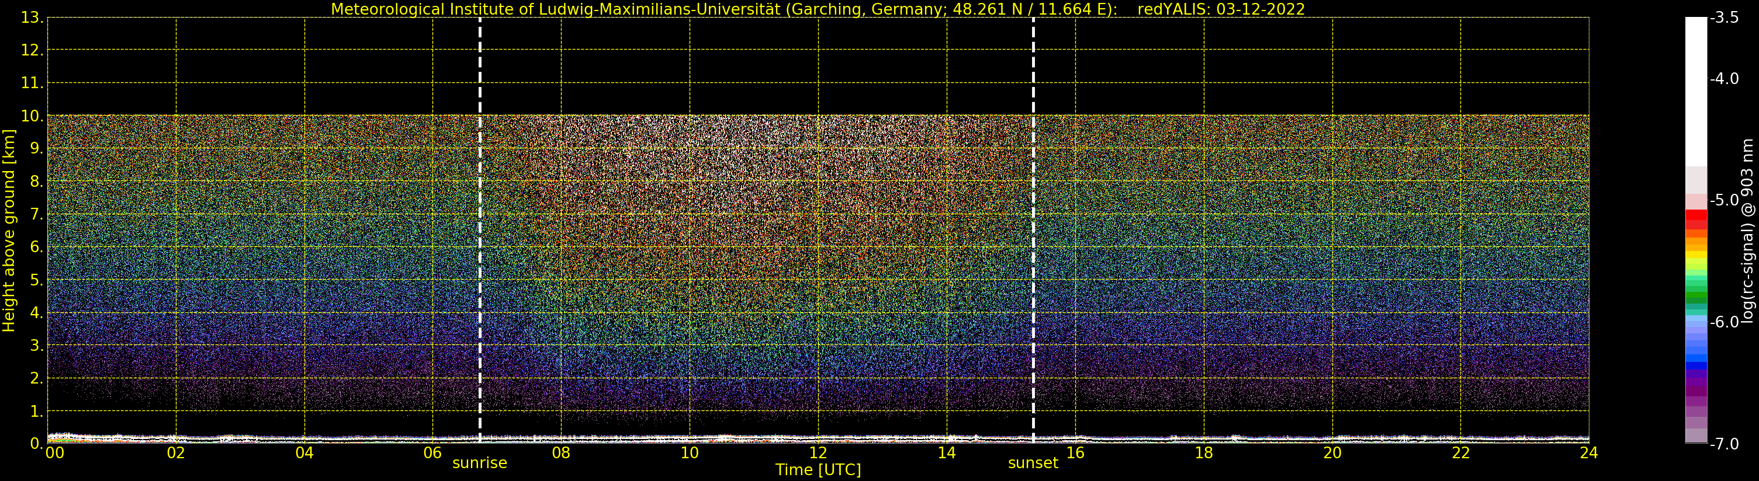Click the '11.' height tick label
Image resolution: width=1759 pixels, height=481 pixels.
coord(33,83)
